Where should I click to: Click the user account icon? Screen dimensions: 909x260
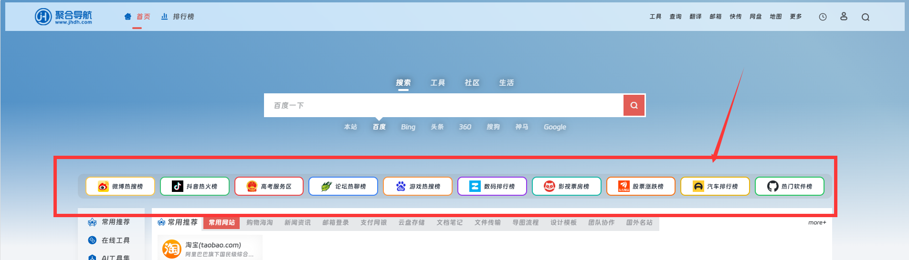[844, 16]
